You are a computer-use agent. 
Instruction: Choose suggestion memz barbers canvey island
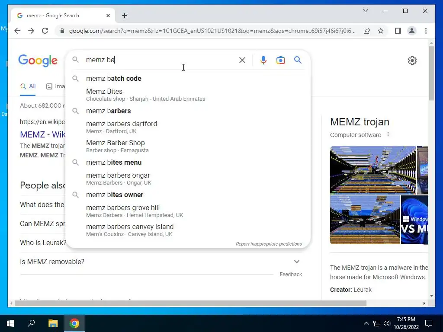[x=188, y=230]
